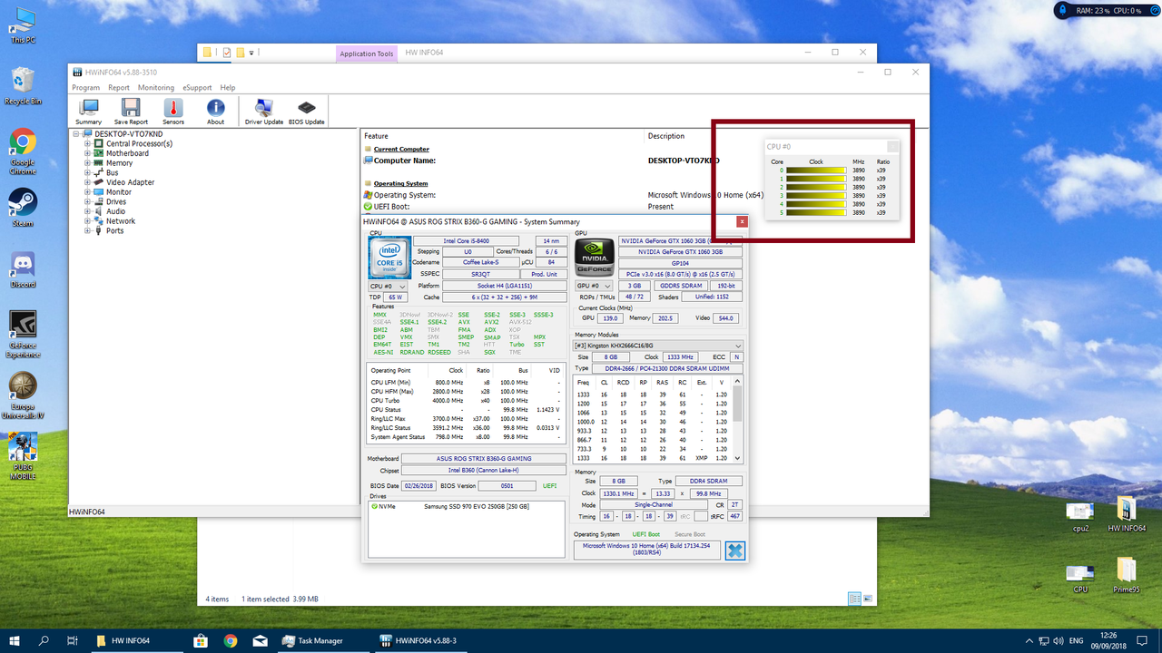Expand the Motherboard tree node
Image resolution: width=1162 pixels, height=653 pixels.
tap(88, 153)
